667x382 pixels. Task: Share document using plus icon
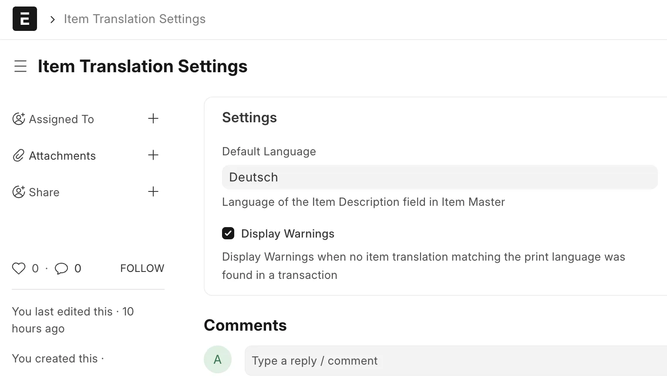click(x=153, y=191)
